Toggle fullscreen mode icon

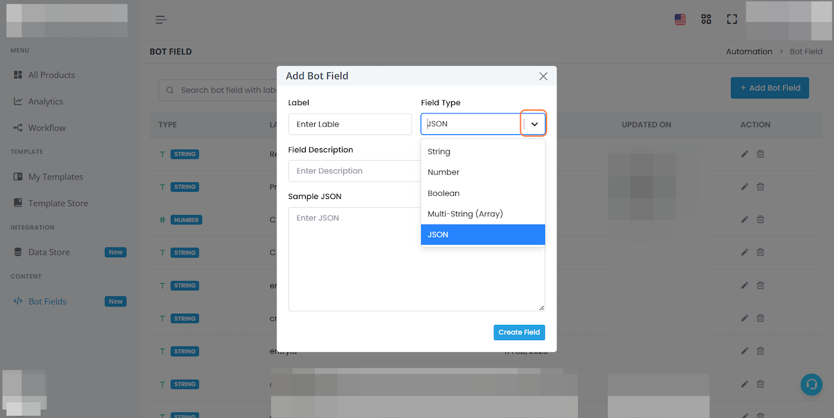pos(732,19)
